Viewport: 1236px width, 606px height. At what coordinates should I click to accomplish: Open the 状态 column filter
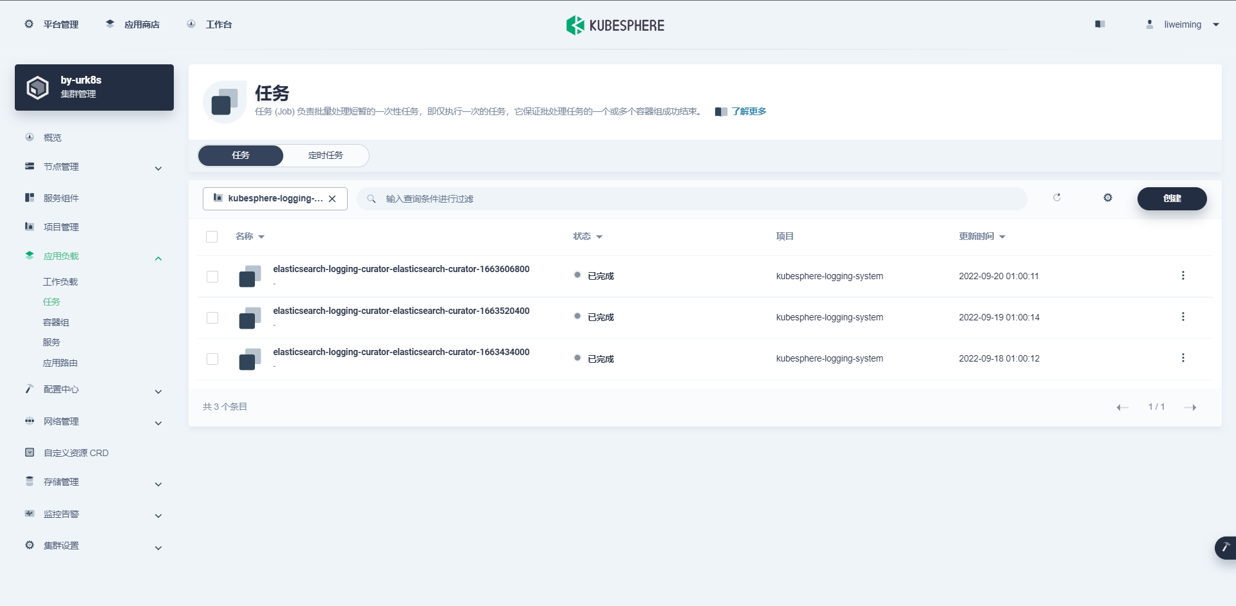point(588,236)
